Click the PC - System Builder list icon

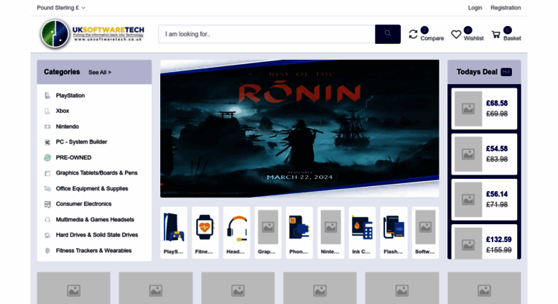coord(47,142)
